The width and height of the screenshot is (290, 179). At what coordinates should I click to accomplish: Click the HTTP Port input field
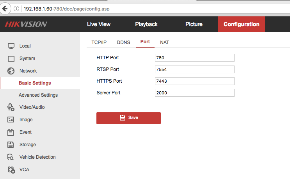(194, 58)
